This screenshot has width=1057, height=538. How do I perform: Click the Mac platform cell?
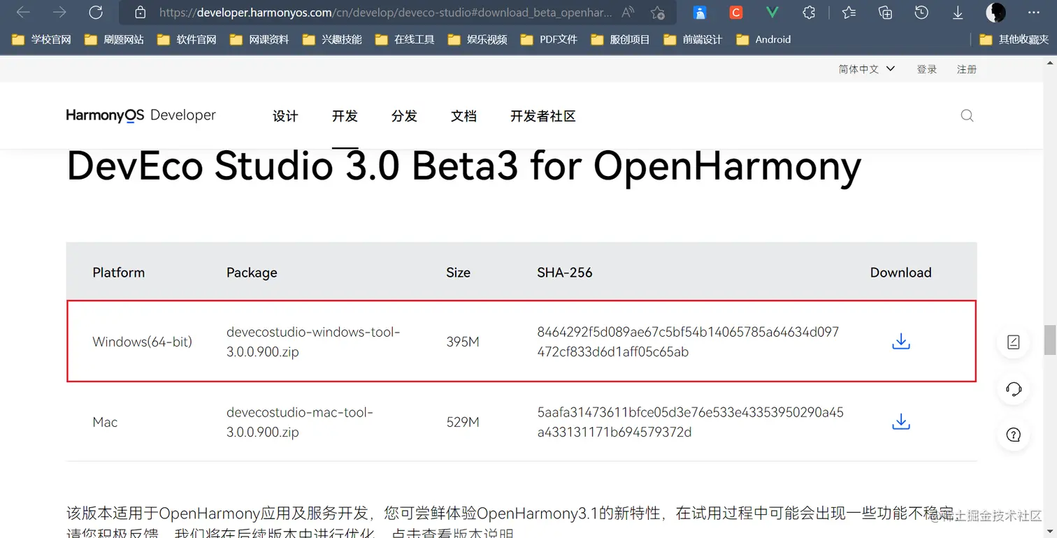click(x=105, y=422)
